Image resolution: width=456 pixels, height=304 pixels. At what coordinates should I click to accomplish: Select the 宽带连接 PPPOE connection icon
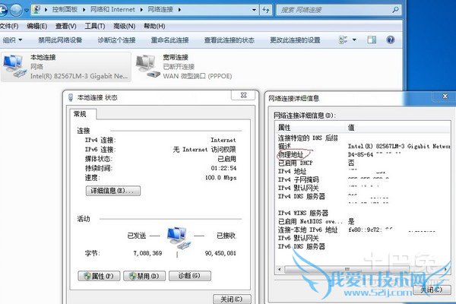(x=148, y=67)
